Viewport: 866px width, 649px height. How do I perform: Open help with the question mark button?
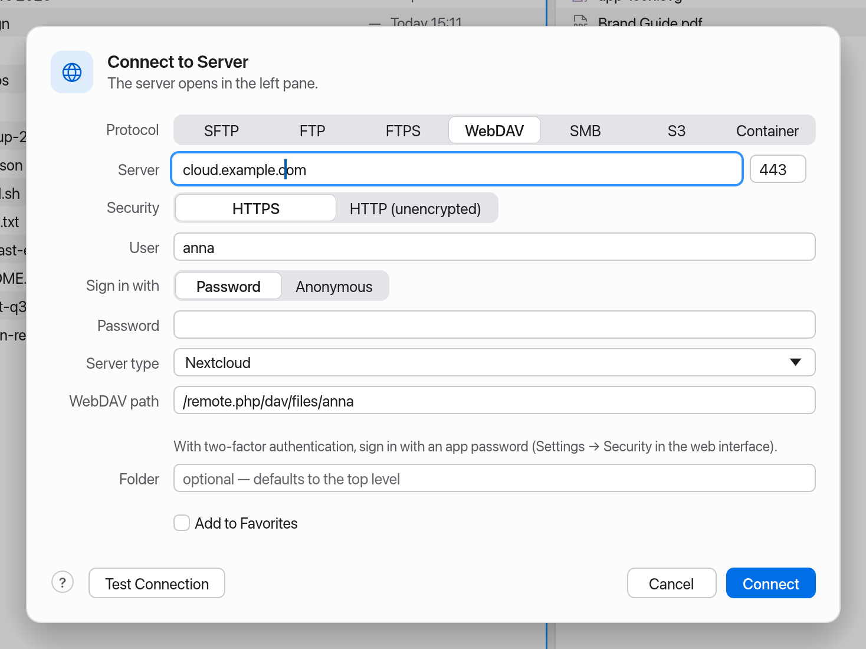(x=63, y=582)
